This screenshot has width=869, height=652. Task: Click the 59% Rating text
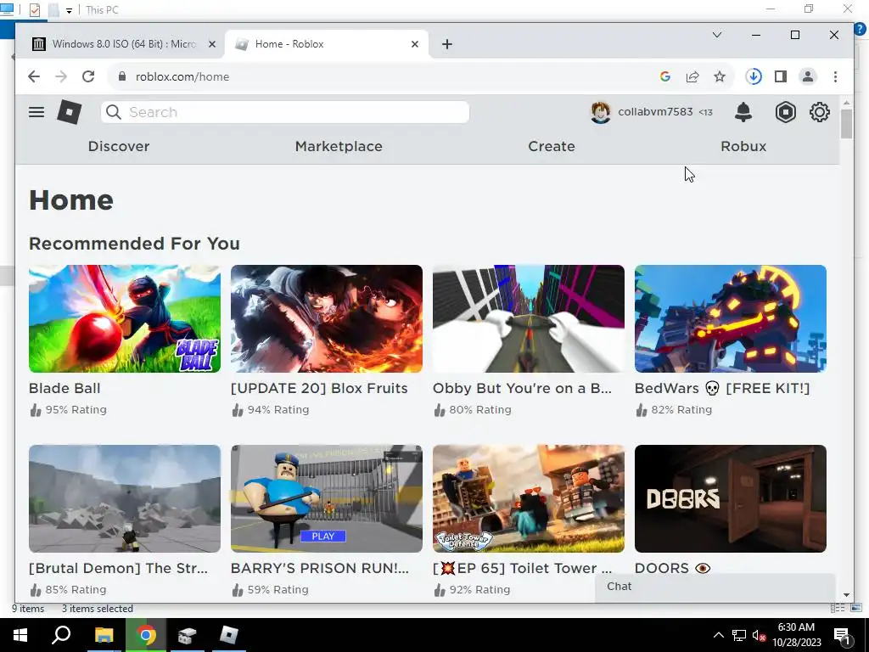click(278, 590)
